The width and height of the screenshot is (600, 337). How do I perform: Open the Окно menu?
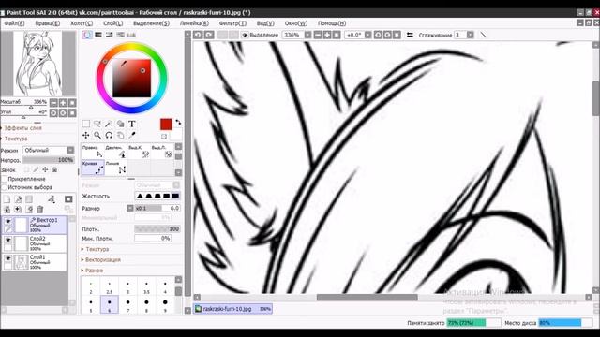296,23
